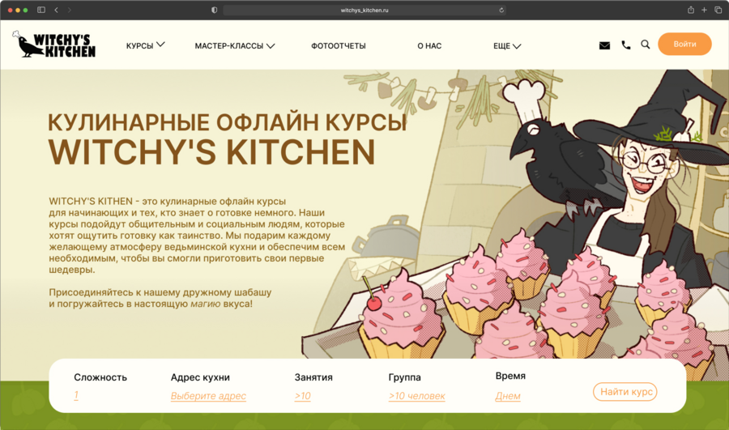Click the phone call icon

626,45
